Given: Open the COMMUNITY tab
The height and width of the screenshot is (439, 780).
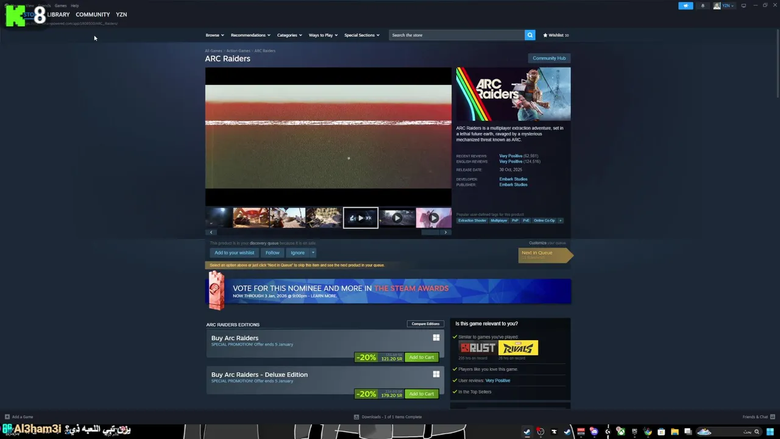Looking at the screenshot, I should 93,15.
